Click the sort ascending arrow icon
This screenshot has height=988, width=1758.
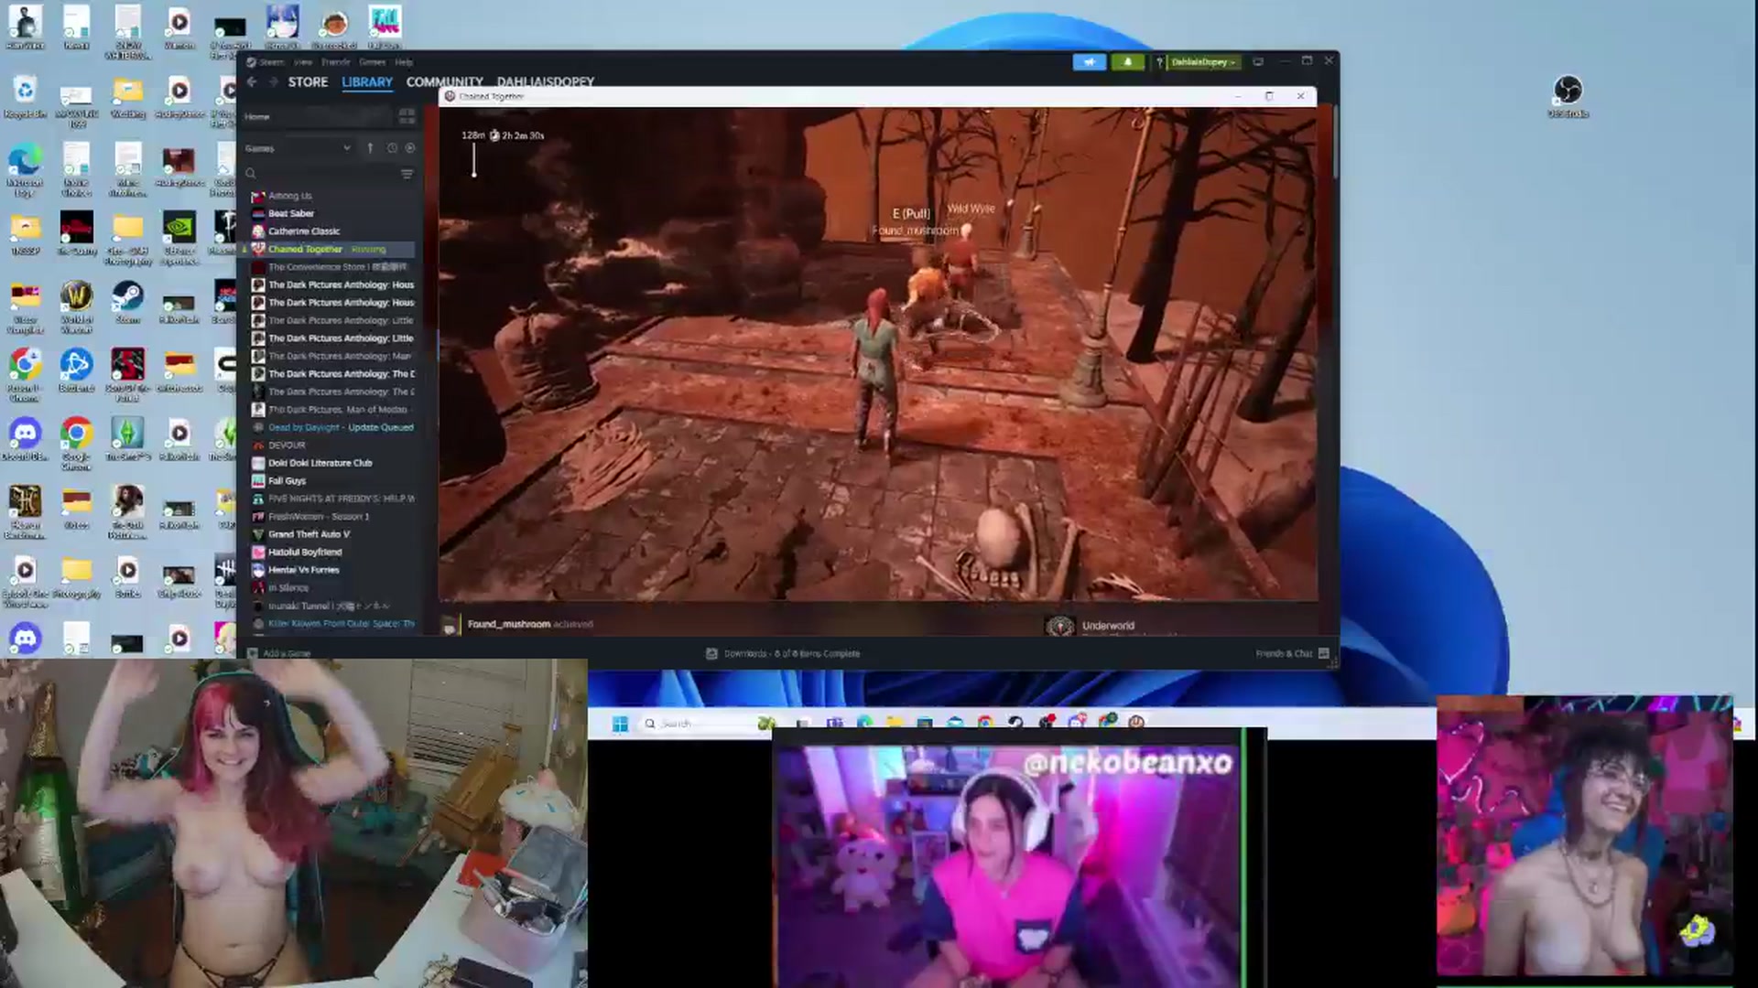click(370, 148)
